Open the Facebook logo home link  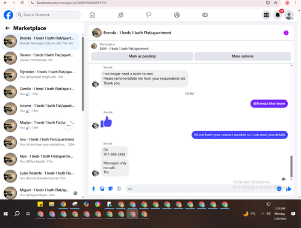[8, 15]
